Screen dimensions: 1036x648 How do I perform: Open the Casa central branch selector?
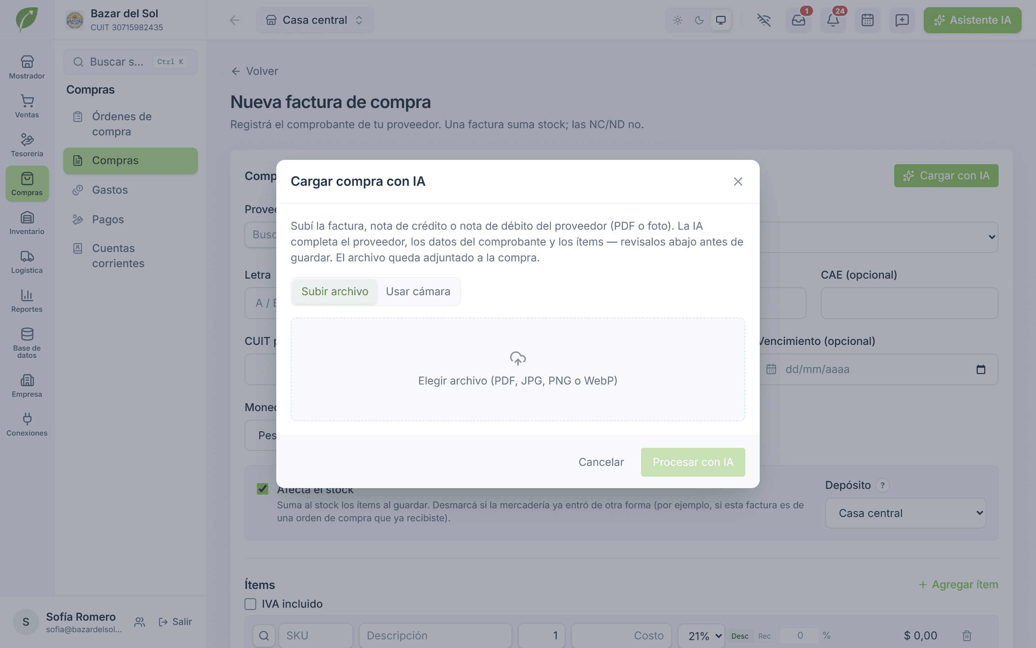click(x=315, y=20)
